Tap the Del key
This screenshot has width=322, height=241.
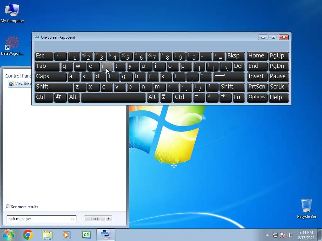239,67
